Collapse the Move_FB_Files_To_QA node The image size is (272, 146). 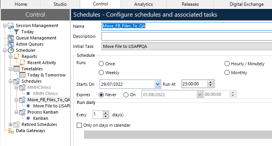(16, 100)
